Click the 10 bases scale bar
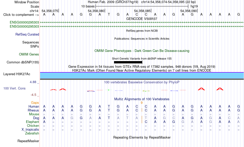Image resolution: width=244 pixels, height=147 pixels. tap(142, 6)
